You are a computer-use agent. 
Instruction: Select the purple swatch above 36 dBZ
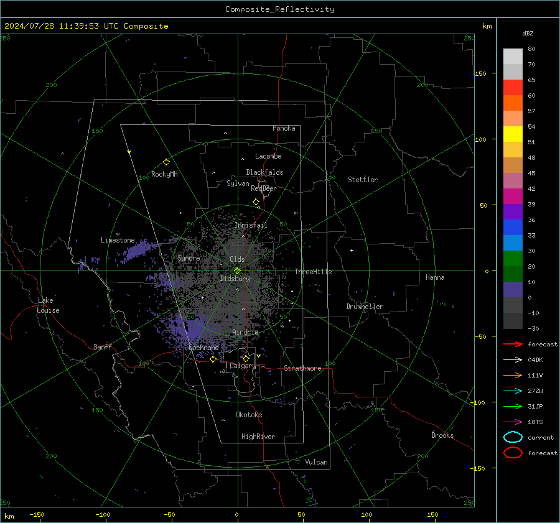513,211
